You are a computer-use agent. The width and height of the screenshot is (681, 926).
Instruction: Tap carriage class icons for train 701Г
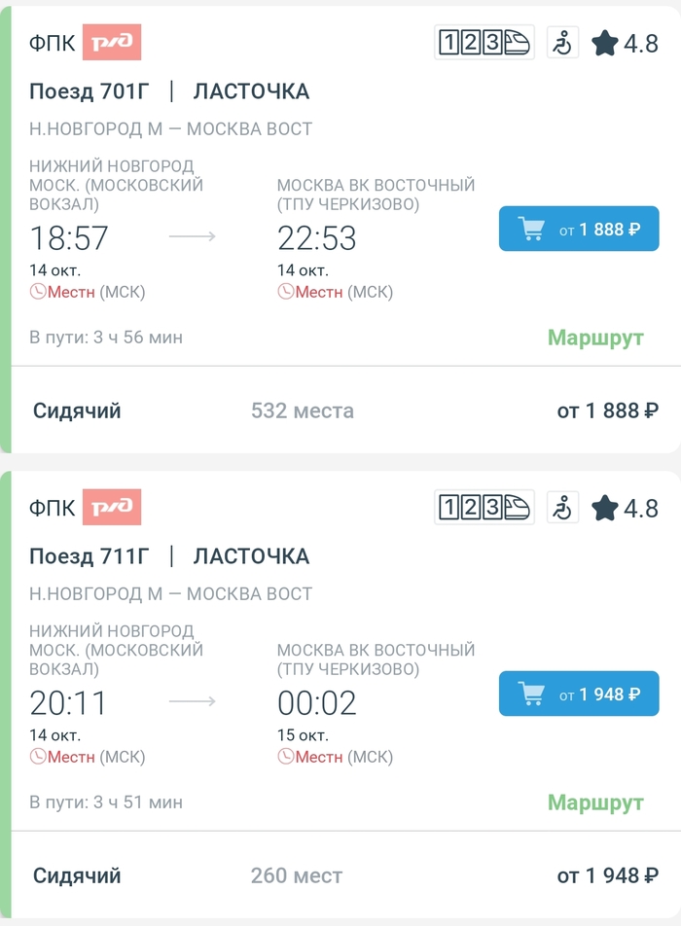(484, 43)
